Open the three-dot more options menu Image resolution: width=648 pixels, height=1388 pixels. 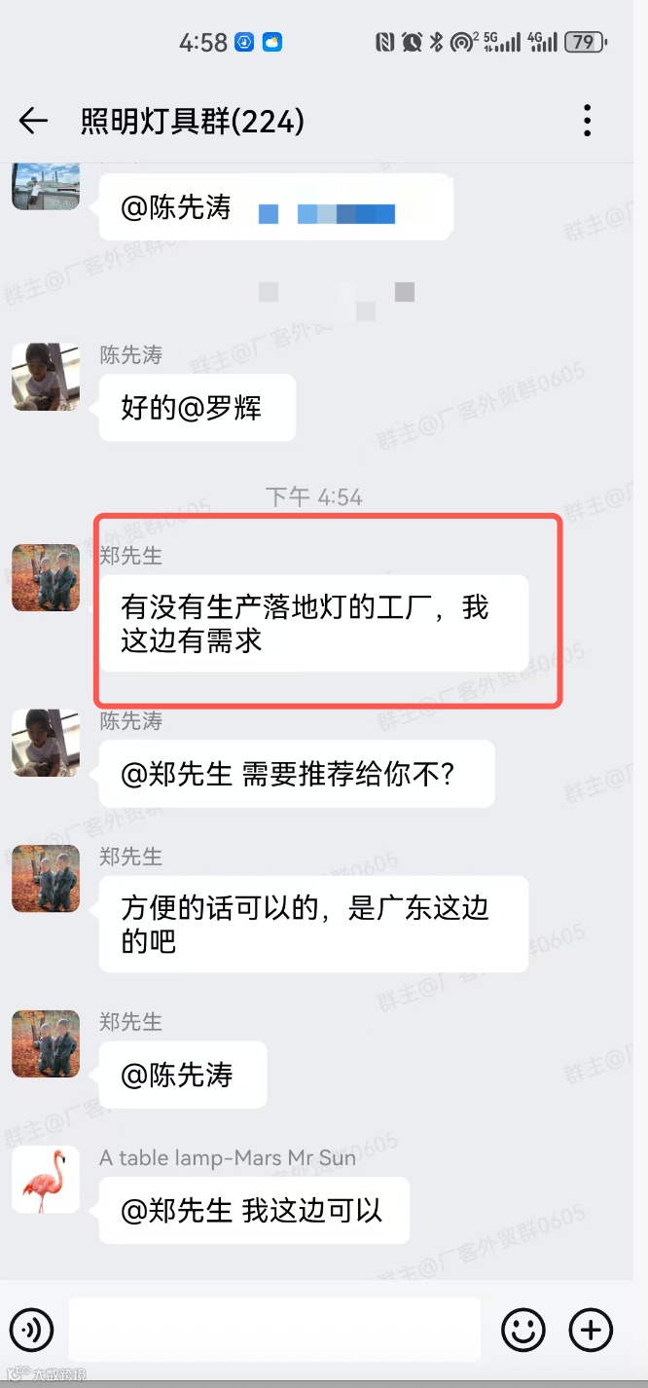click(587, 121)
